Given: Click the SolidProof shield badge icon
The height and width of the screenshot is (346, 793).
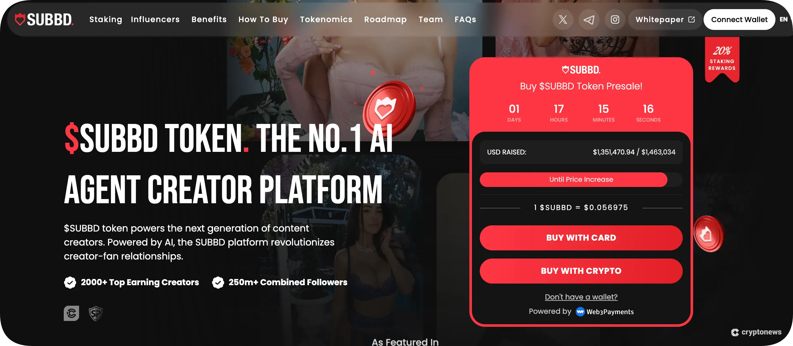Looking at the screenshot, I should tap(96, 313).
